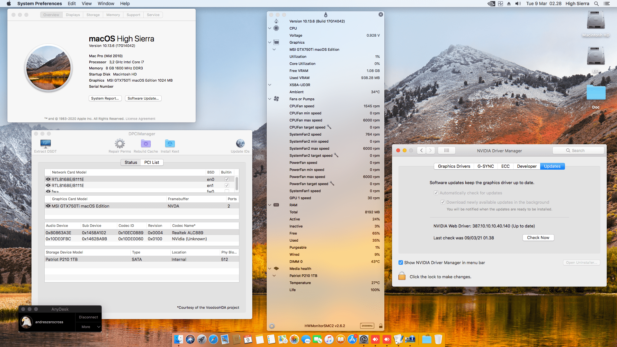Click Disconnect in the AnyDesk panel

coord(88,317)
